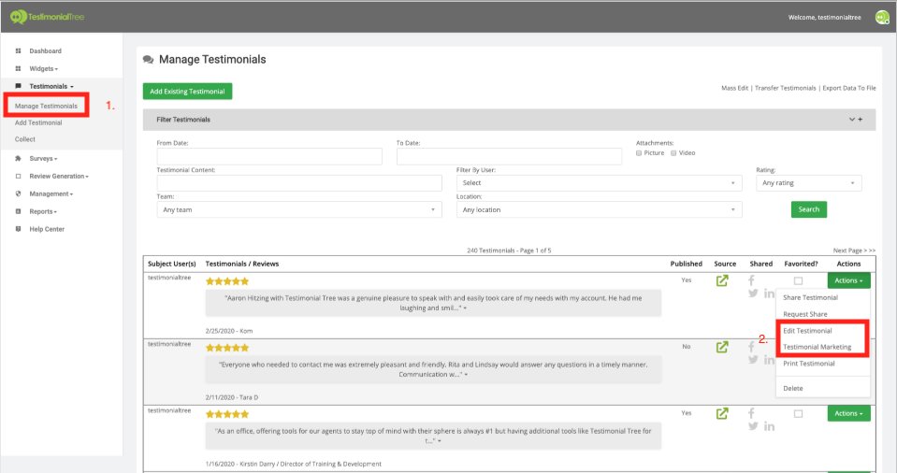This screenshot has height=473, width=897.
Task: Share Kom testimonial on Facebook
Action: 751,280
